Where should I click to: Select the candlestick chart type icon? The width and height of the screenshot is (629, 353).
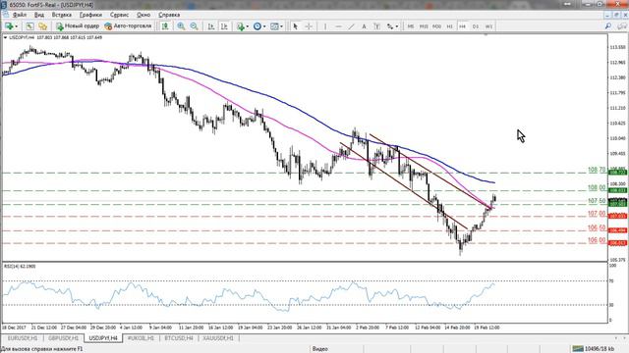165,26
